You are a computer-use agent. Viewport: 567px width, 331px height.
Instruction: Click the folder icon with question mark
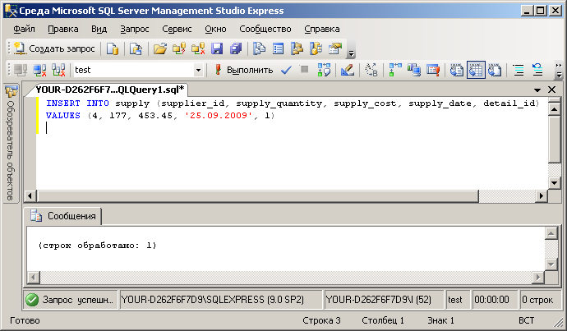point(179,48)
